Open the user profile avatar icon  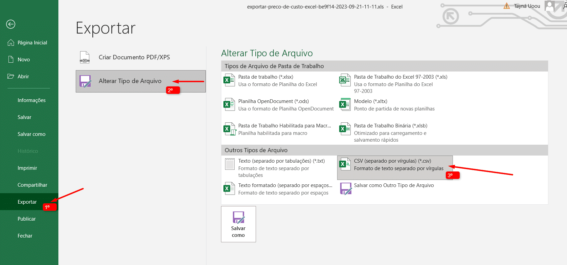550,6
